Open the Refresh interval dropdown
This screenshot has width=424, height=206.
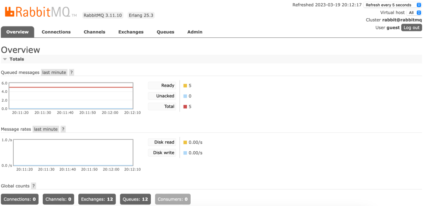(393, 5)
